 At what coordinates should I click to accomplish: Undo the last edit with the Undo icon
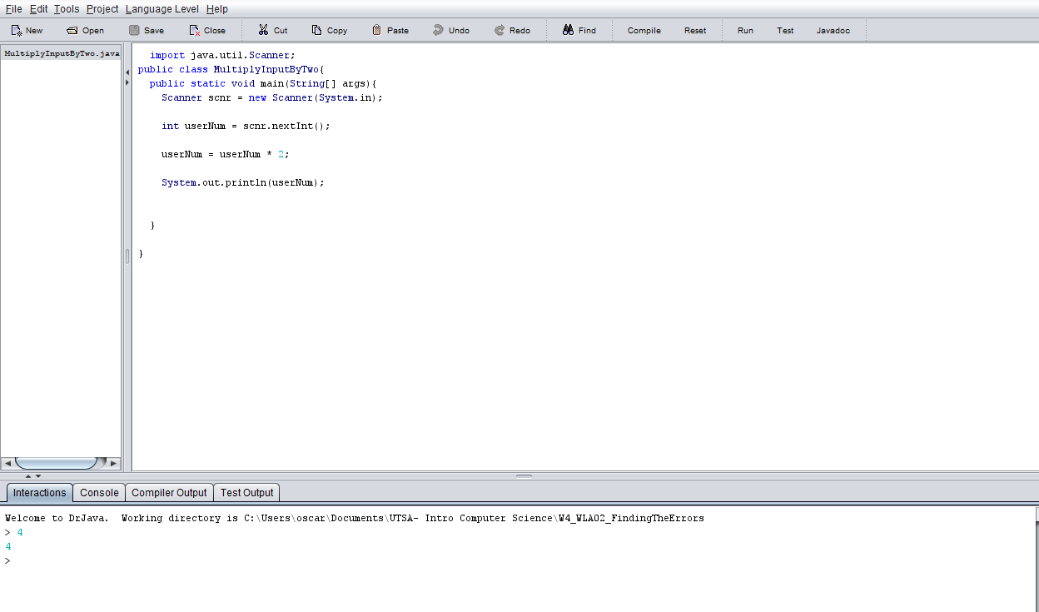[451, 30]
